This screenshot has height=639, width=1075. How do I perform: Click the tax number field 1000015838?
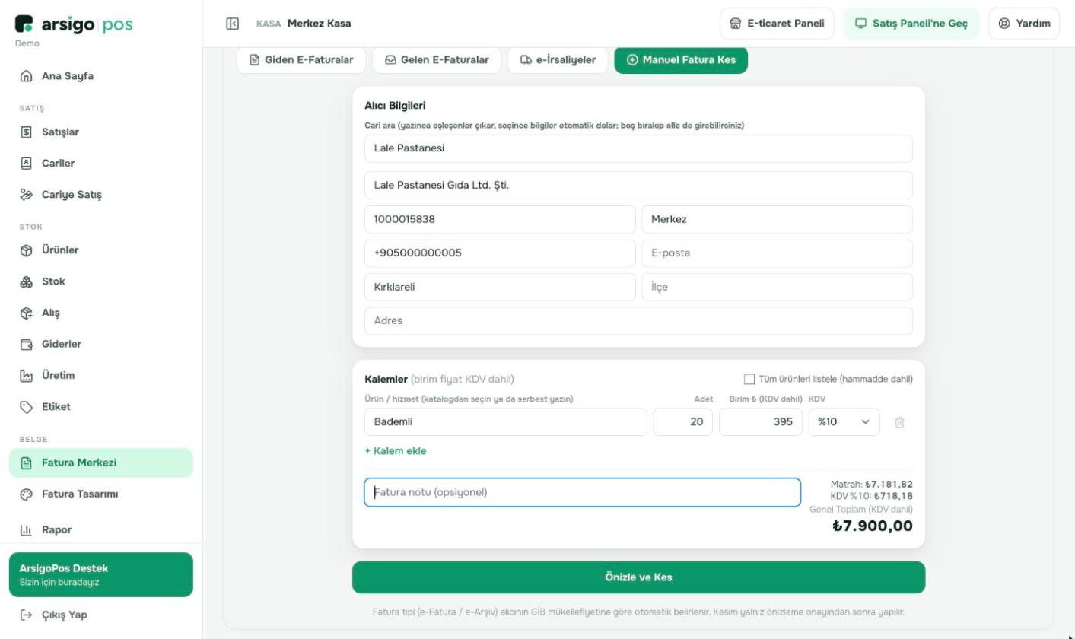(x=500, y=219)
